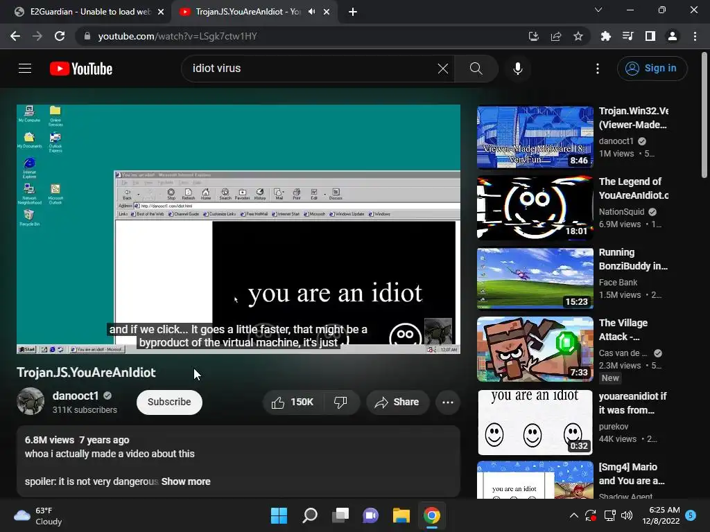
Task: Share the video
Action: (397, 402)
